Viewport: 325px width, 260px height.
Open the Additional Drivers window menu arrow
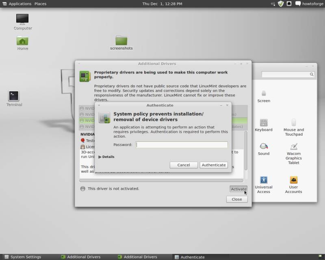79,64
